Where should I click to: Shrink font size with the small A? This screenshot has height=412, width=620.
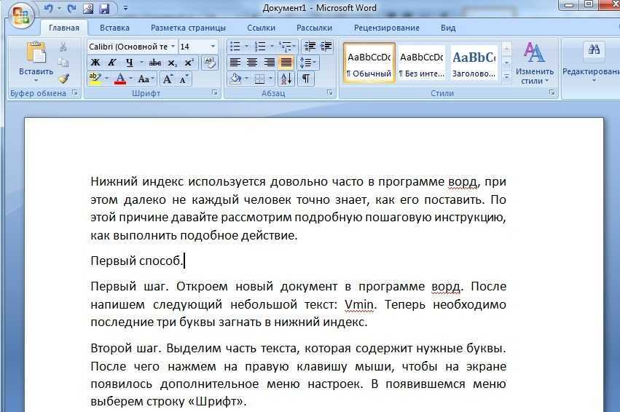tap(184, 79)
